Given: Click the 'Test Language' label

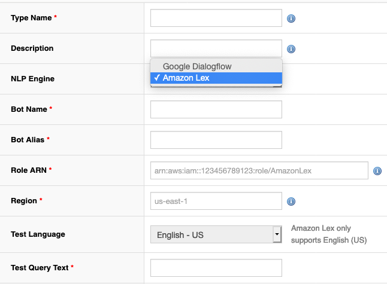Looking at the screenshot, I should (x=38, y=234).
